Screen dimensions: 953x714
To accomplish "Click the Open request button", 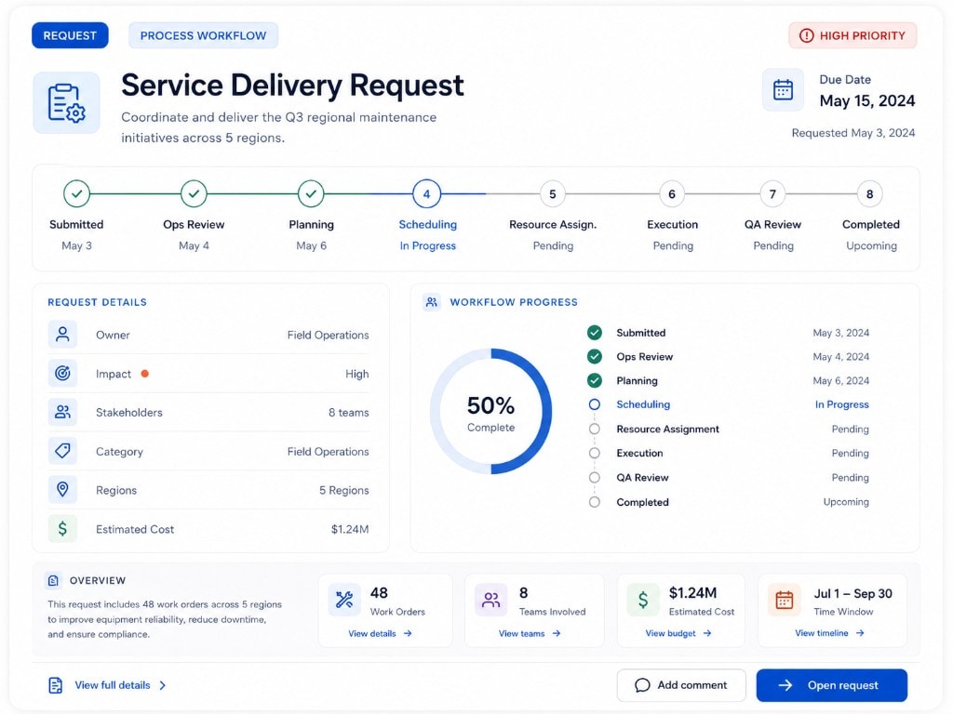I will pyautogui.click(x=831, y=685).
